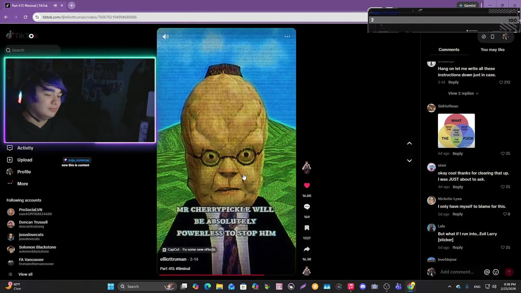This screenshot has width=521, height=293.
Task: Open the account avatar in the top bar
Action: click(x=506, y=37)
